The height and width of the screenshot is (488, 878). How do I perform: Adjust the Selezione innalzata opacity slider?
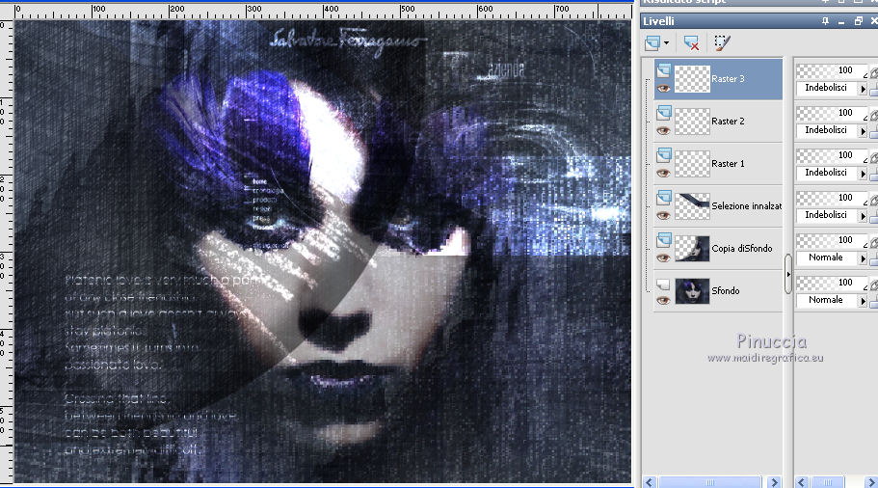[x=832, y=199]
